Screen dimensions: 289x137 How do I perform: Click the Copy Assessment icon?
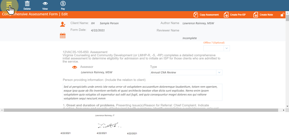pos(196,15)
